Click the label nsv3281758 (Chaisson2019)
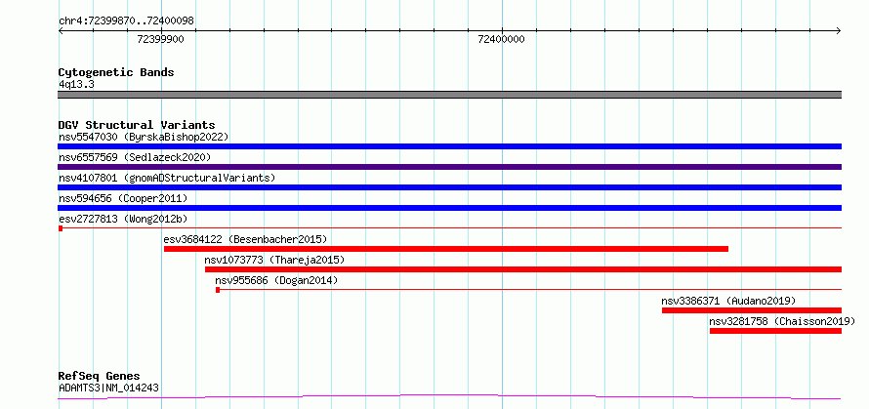Viewport: 869px width, 409px height. point(782,321)
